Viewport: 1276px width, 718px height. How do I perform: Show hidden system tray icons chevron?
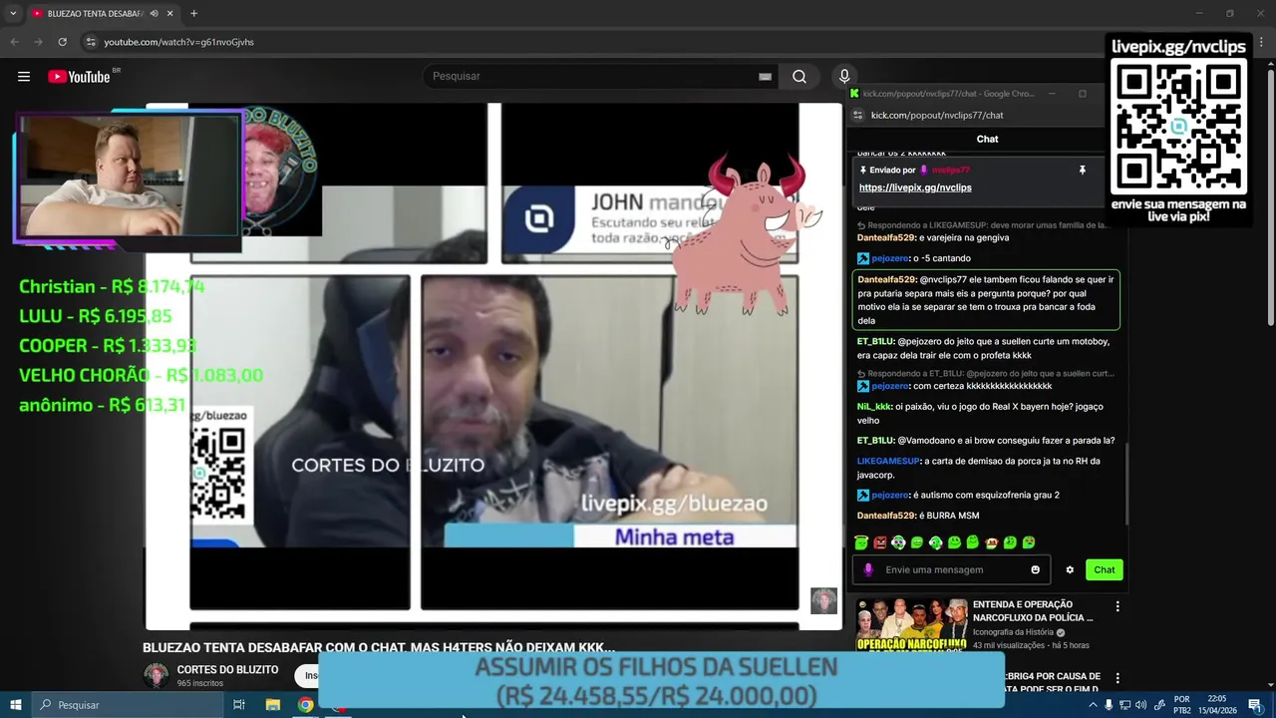pos(1093,705)
